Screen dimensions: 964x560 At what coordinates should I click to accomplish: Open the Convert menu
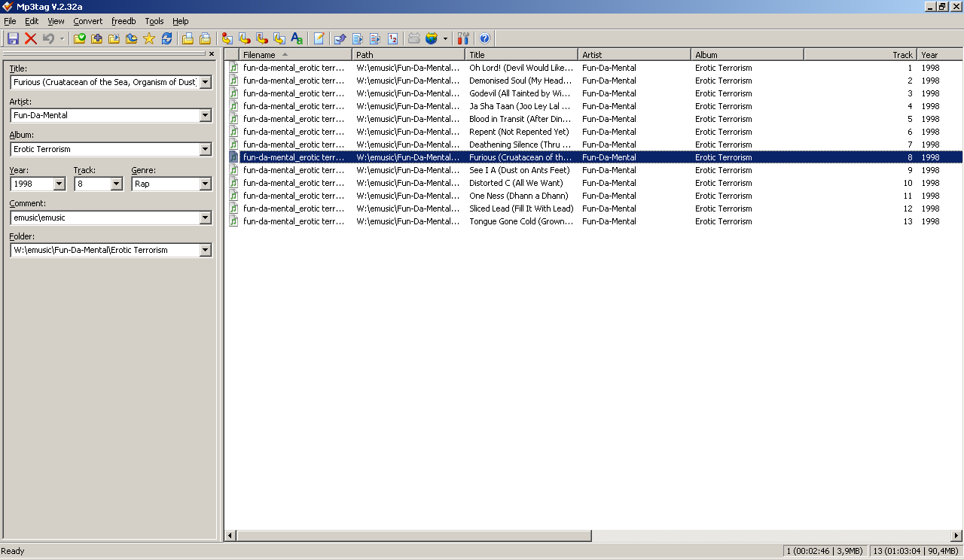[87, 21]
